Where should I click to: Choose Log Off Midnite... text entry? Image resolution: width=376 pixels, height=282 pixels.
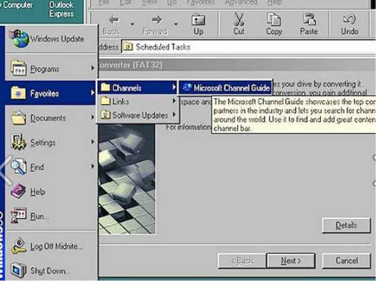click(57, 246)
